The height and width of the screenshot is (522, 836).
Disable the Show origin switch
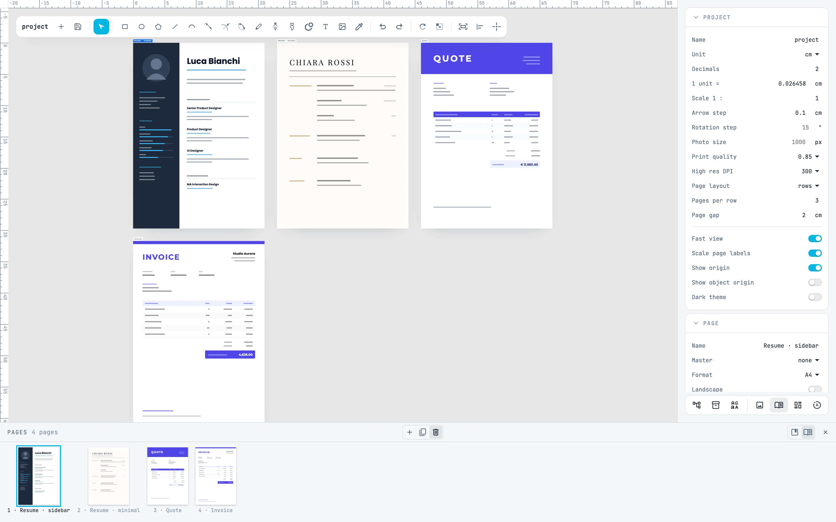[x=815, y=268]
